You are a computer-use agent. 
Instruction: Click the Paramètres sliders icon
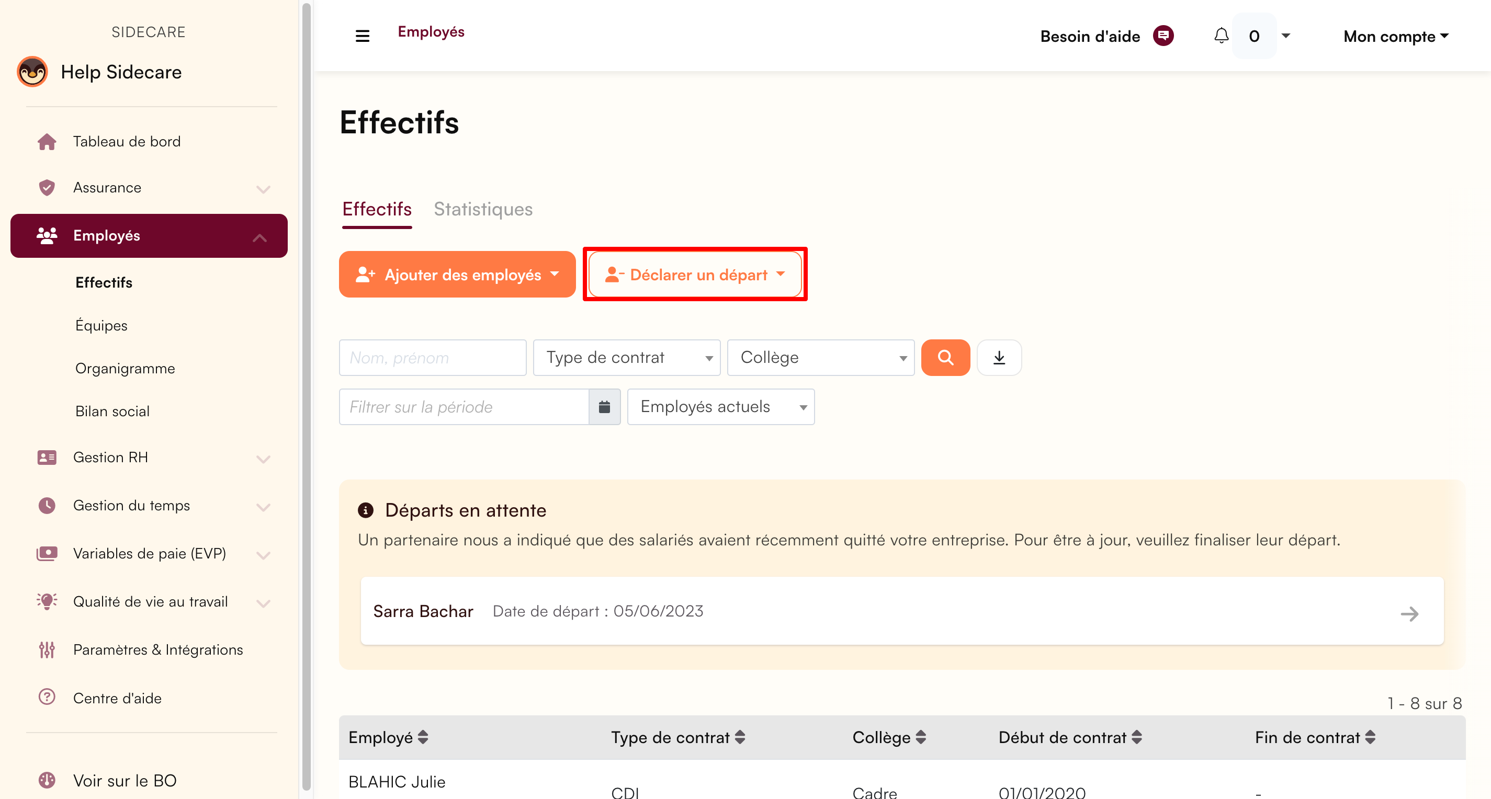point(47,650)
